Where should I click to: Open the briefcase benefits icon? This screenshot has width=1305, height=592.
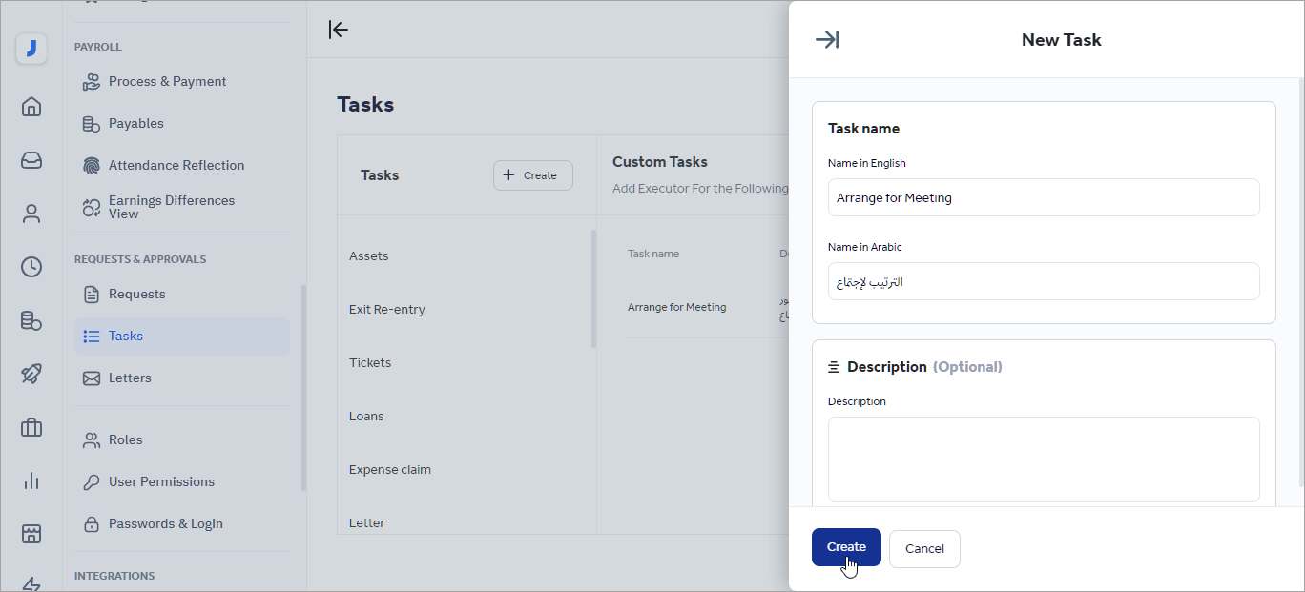pyautogui.click(x=31, y=427)
